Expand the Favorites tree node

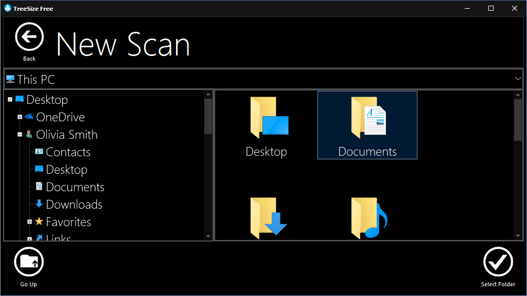(x=29, y=221)
